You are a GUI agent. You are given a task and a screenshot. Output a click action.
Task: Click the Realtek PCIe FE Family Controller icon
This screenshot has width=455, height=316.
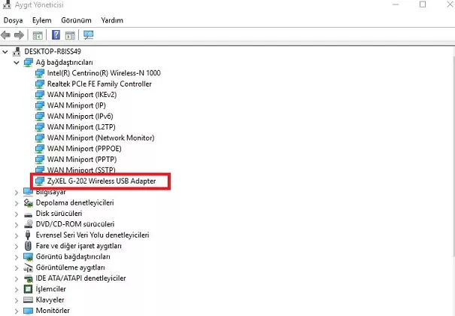[40, 84]
